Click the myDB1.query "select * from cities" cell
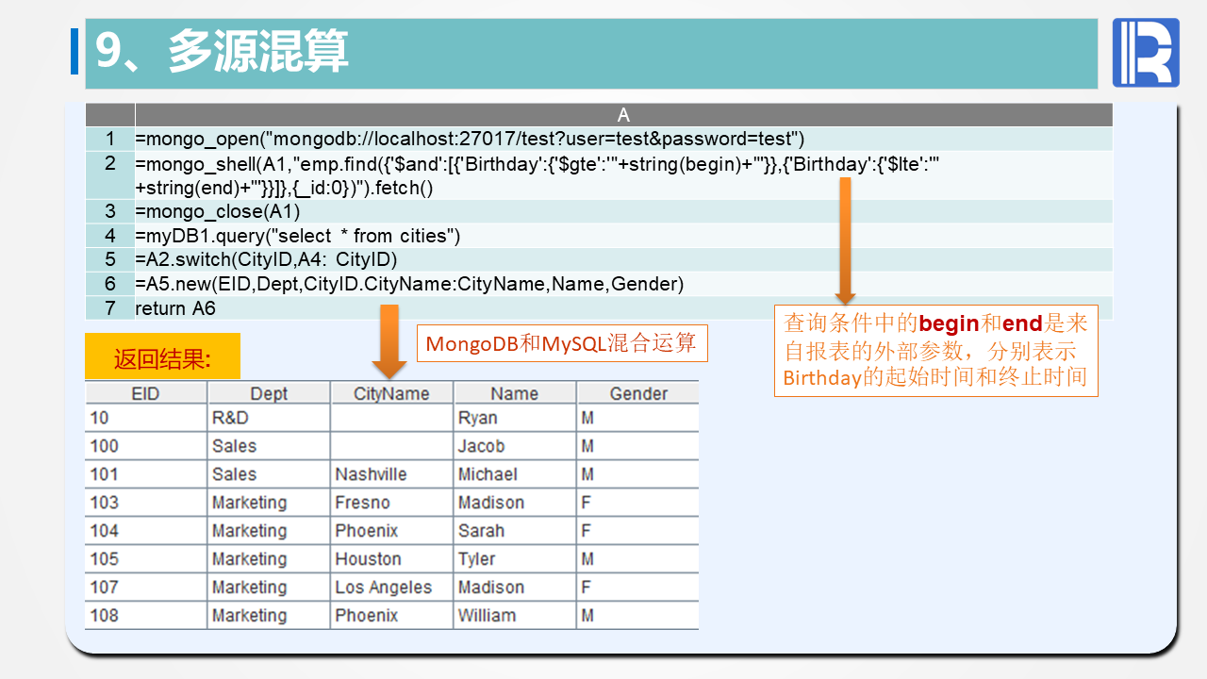This screenshot has width=1207, height=679. point(623,236)
